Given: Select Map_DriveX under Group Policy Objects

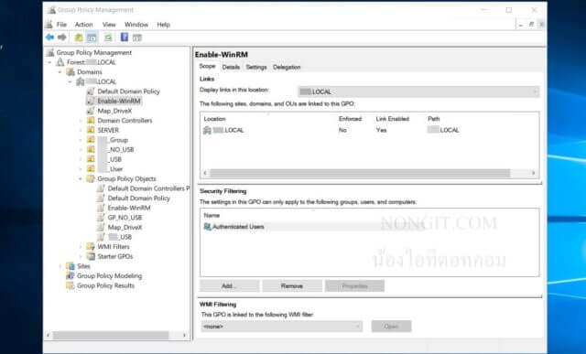Looking at the screenshot, I should [125, 228].
